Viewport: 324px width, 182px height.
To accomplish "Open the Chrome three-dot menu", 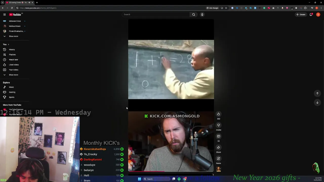I will tap(321, 8).
